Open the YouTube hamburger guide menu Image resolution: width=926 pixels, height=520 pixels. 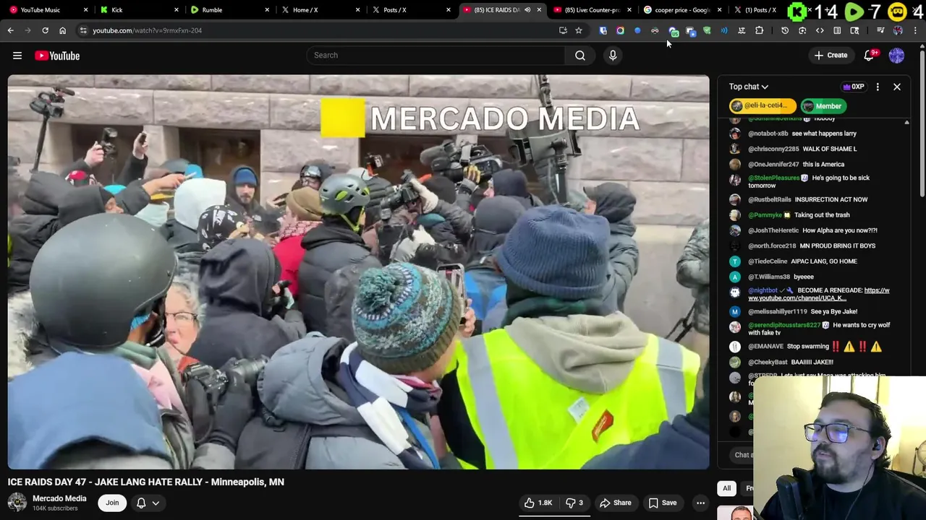[x=17, y=56]
